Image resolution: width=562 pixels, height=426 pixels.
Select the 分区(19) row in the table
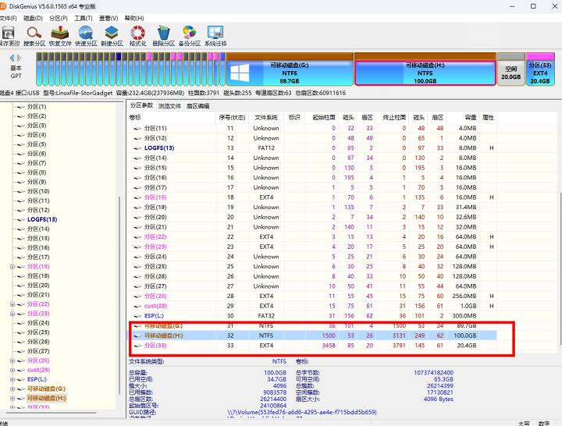312,208
